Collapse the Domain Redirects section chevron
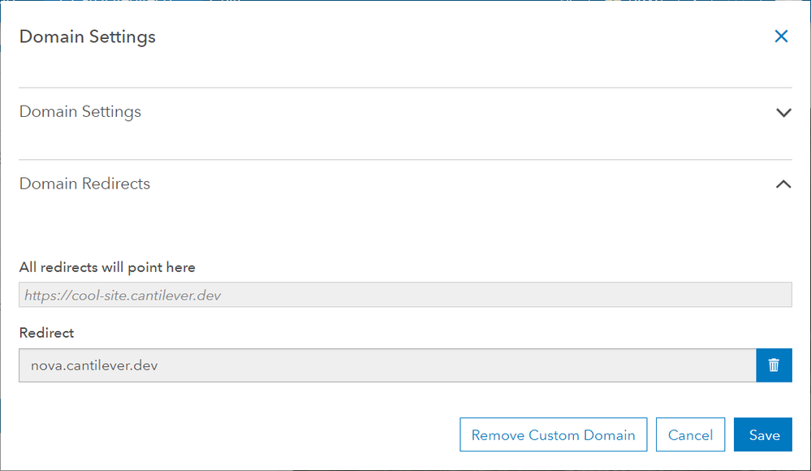 [x=783, y=184]
